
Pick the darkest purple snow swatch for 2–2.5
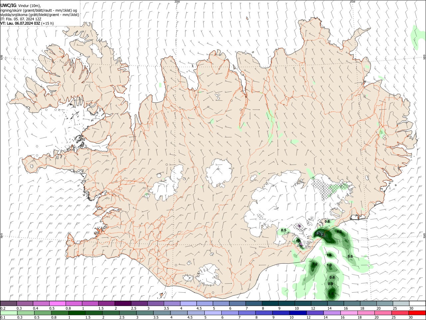(x=123, y=304)
